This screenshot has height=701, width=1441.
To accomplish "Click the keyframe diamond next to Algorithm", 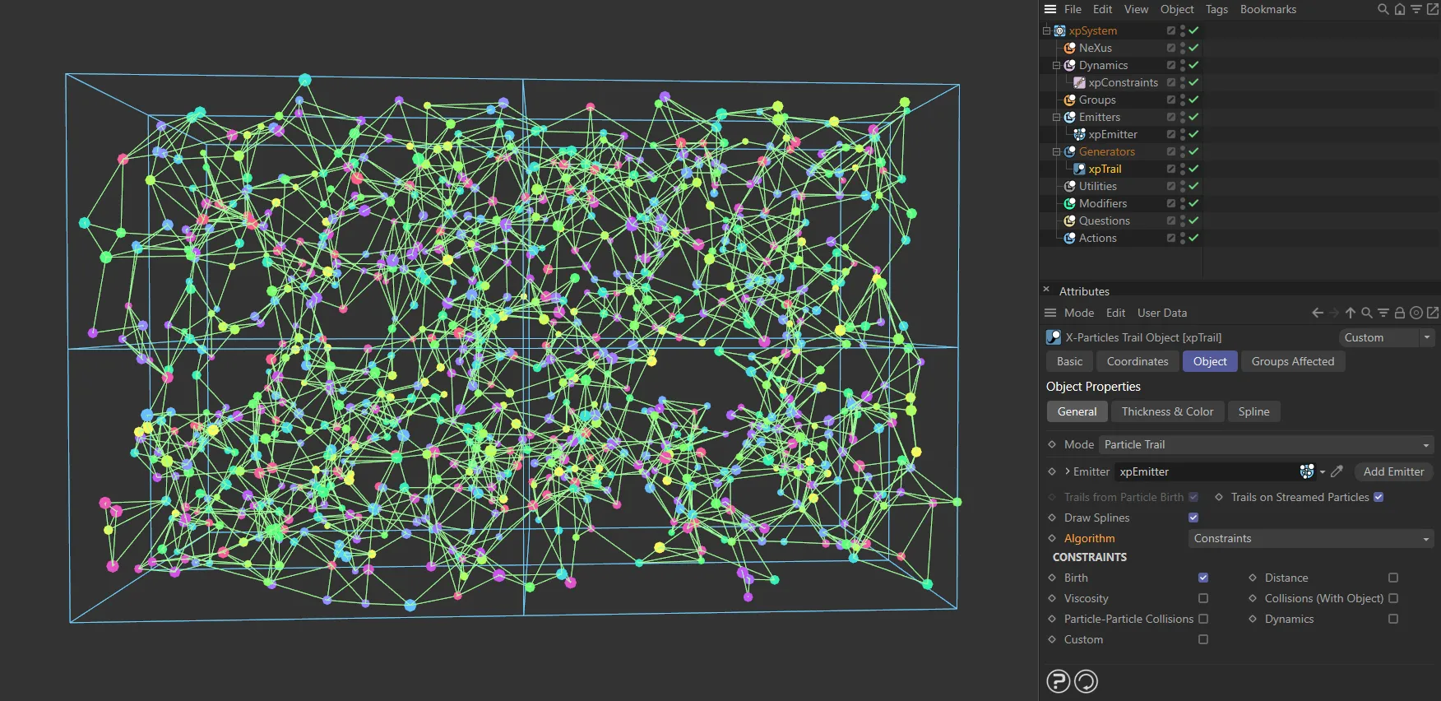I will 1052,538.
